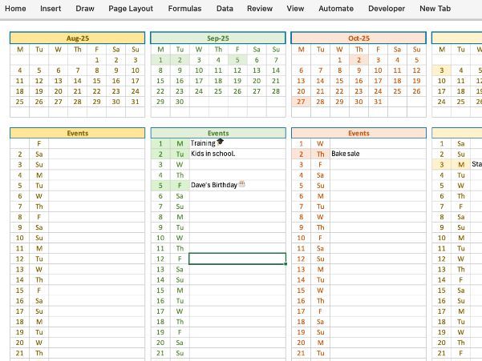Click the 'Th' weekday beside Bake sale
Viewport: 482px width, 361px height.
(320, 154)
